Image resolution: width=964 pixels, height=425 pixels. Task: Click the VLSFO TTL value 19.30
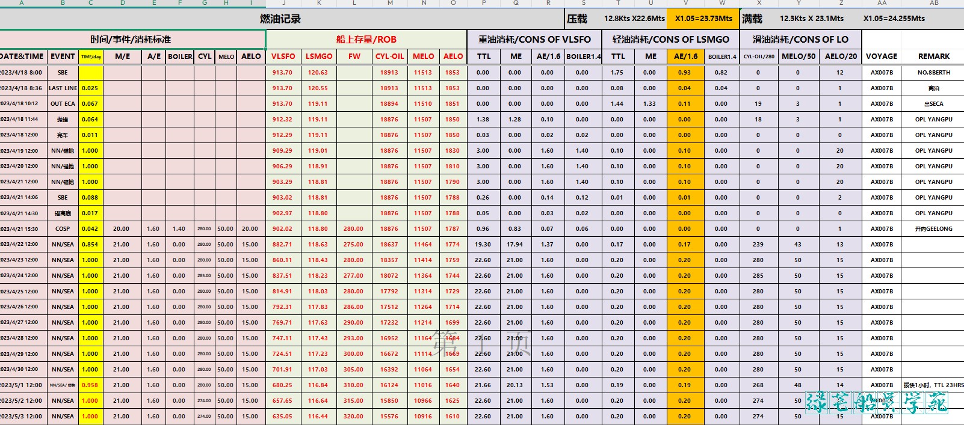click(483, 245)
